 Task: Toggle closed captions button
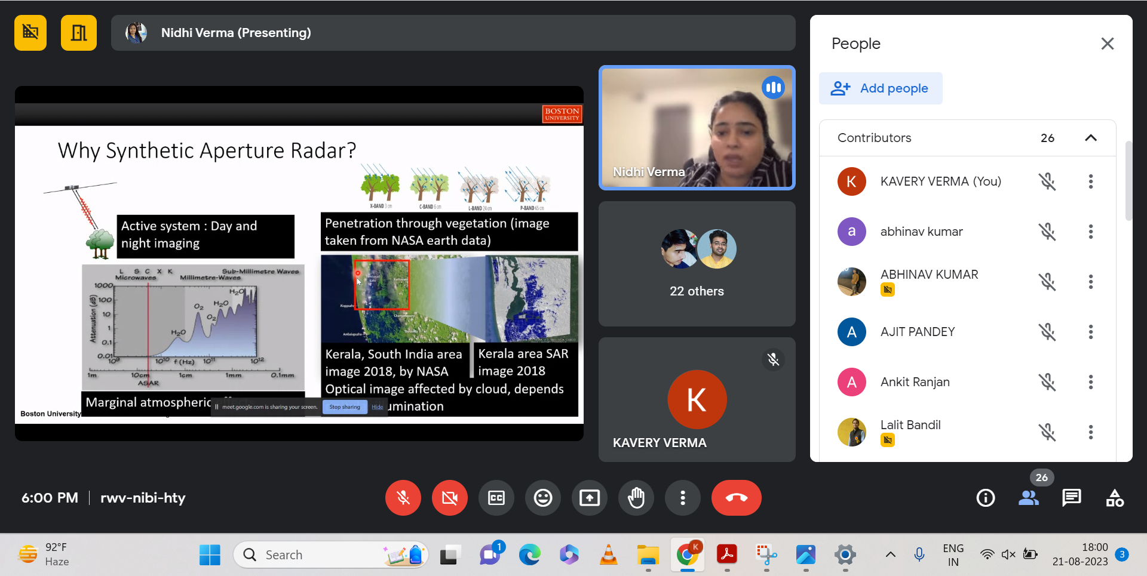click(x=496, y=498)
